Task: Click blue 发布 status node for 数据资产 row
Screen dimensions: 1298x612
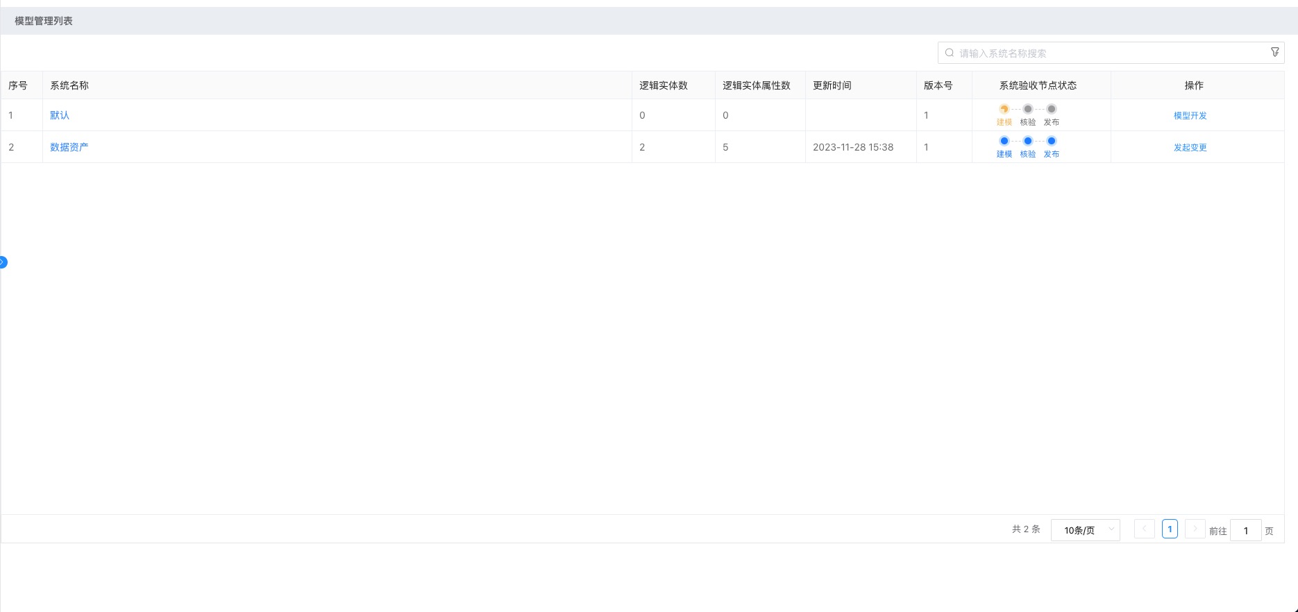Action: click(x=1052, y=141)
